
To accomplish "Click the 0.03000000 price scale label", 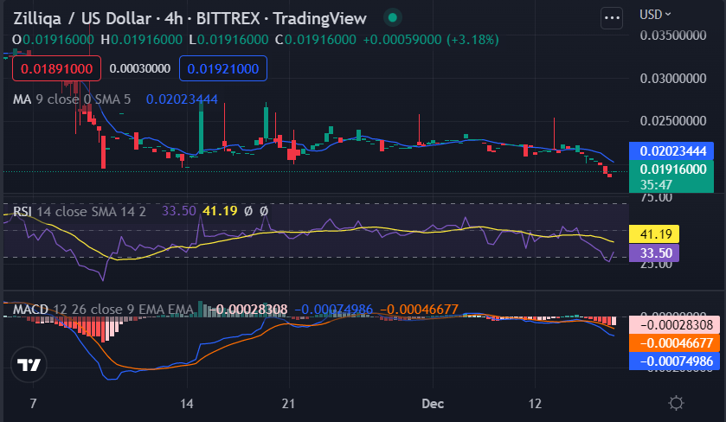I will (672, 78).
